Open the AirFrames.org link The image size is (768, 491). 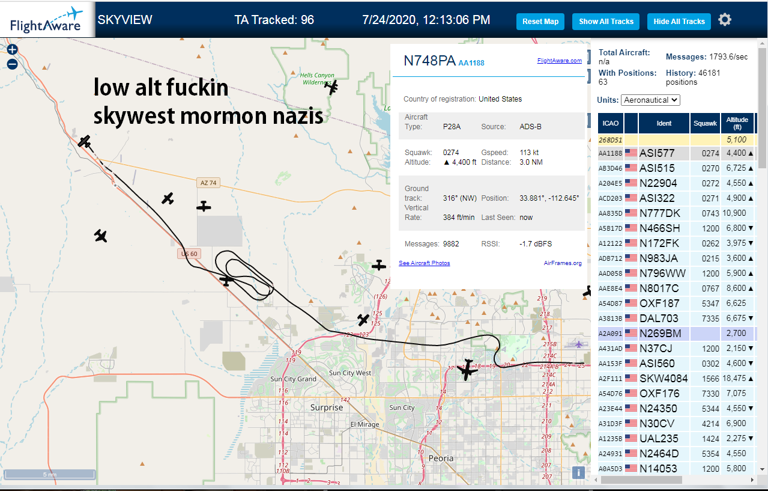(x=563, y=263)
